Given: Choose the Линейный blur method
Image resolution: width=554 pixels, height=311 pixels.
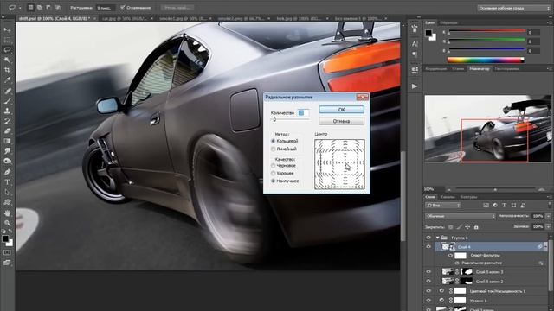Looking at the screenshot, I should coord(274,149).
